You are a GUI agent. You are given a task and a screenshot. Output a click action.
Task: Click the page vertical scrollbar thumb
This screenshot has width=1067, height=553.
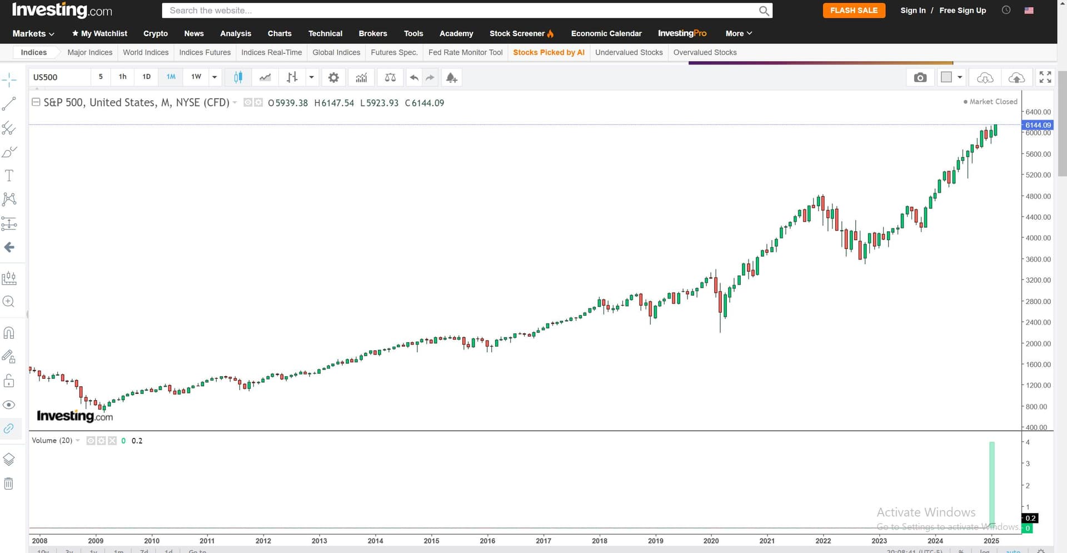point(1062,123)
